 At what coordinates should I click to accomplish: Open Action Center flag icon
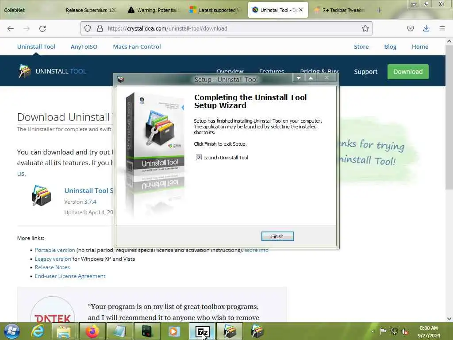[384, 331]
